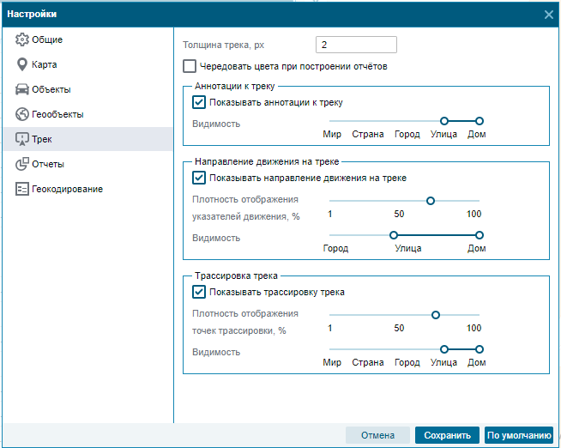Open the Общие gear icon section
This screenshot has height=448, width=561.
click(21, 39)
